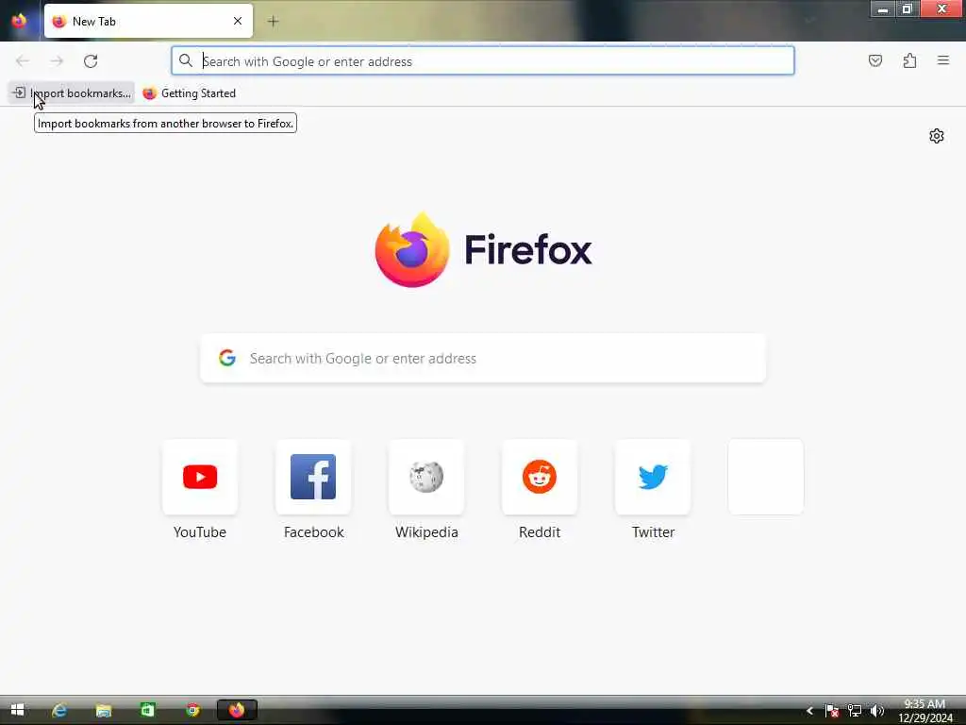
Task: Select the New Tab tab
Action: click(x=148, y=21)
